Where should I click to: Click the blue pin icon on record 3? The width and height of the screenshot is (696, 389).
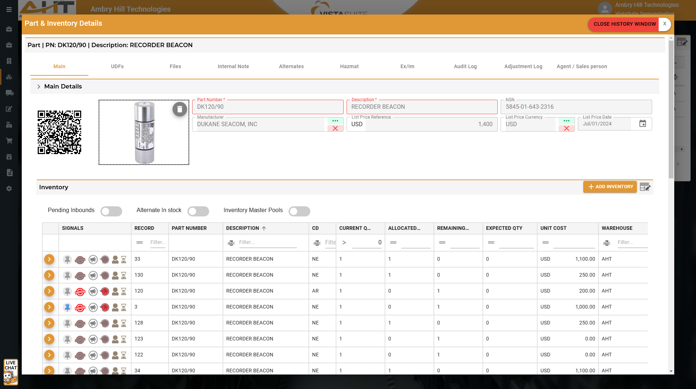click(x=67, y=307)
